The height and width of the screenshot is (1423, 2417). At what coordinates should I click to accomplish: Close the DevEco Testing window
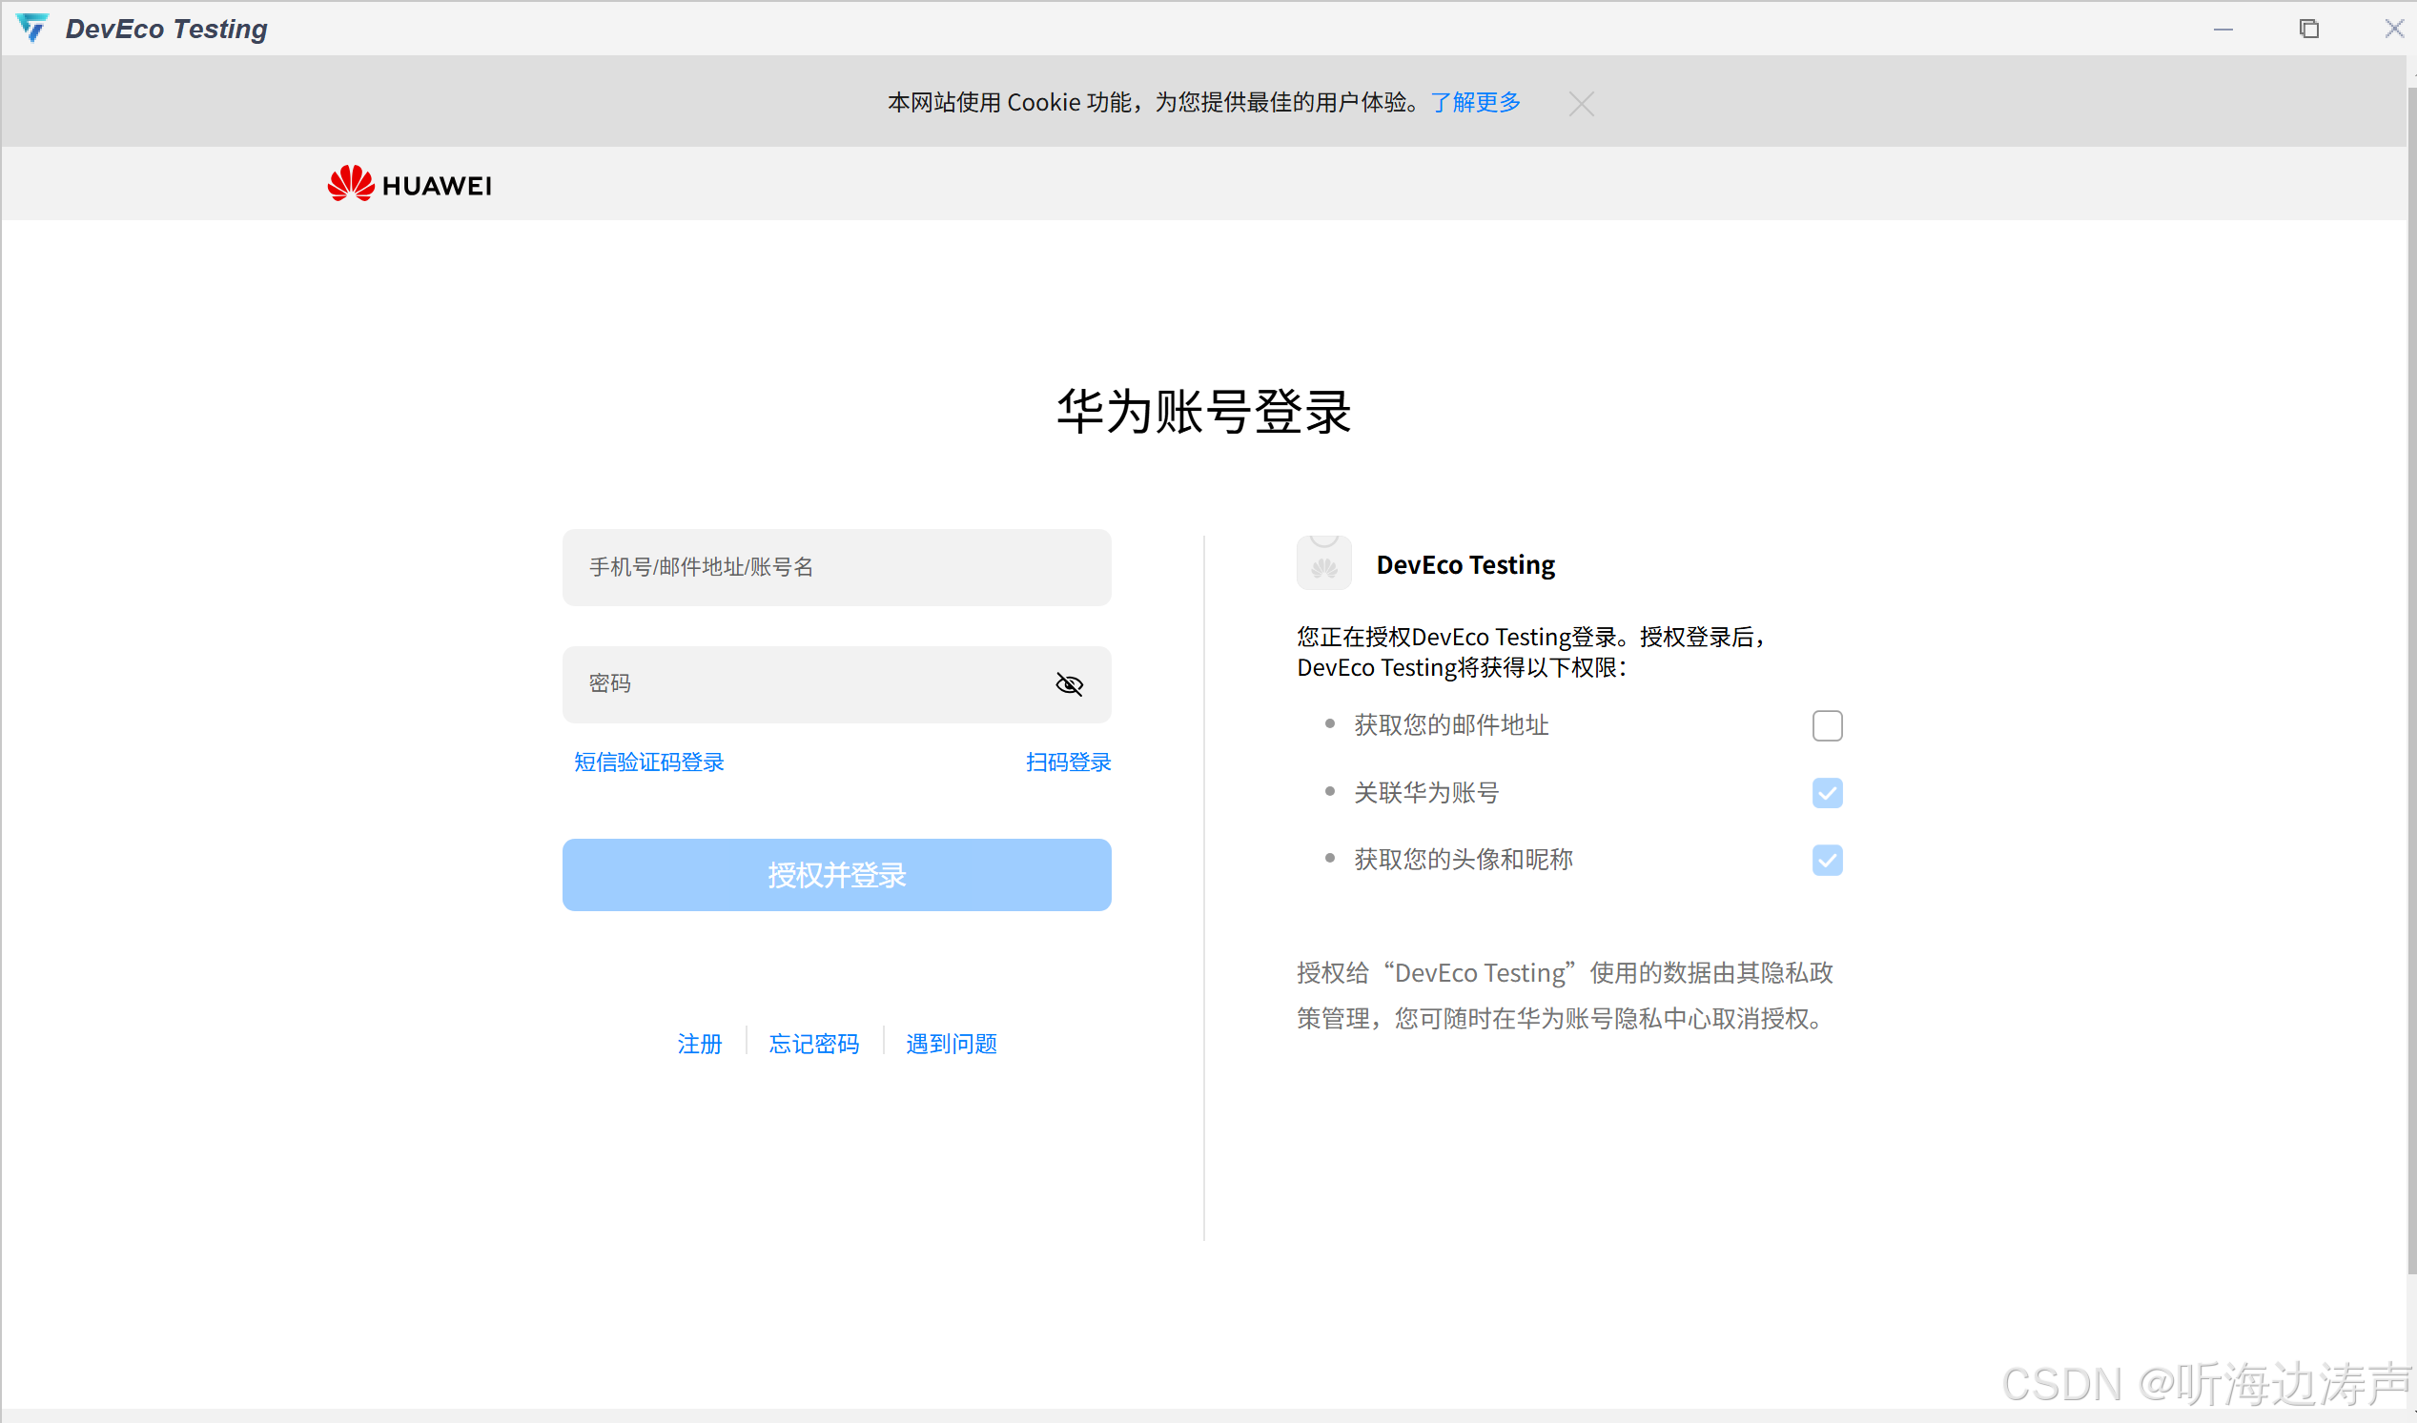2394,29
